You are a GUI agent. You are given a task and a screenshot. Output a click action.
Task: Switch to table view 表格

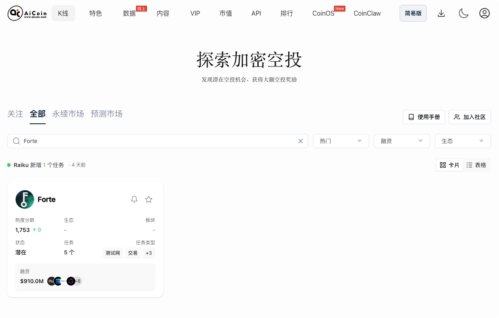point(477,165)
